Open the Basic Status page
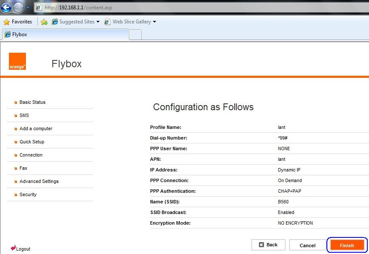 tap(32, 102)
